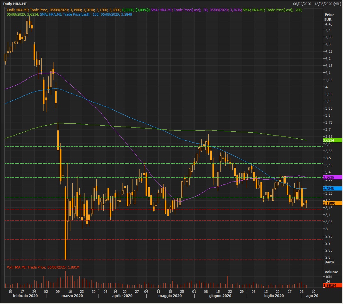Select the Cndl HRA.MI Trade Price legend entry
The width and height of the screenshot is (343, 304).
click(77, 10)
